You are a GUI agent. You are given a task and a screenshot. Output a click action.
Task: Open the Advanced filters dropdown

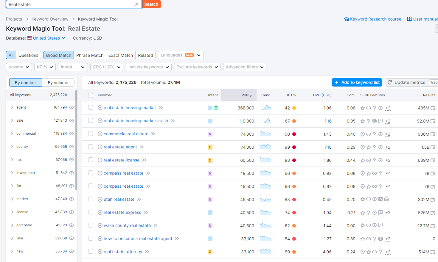coord(244,67)
